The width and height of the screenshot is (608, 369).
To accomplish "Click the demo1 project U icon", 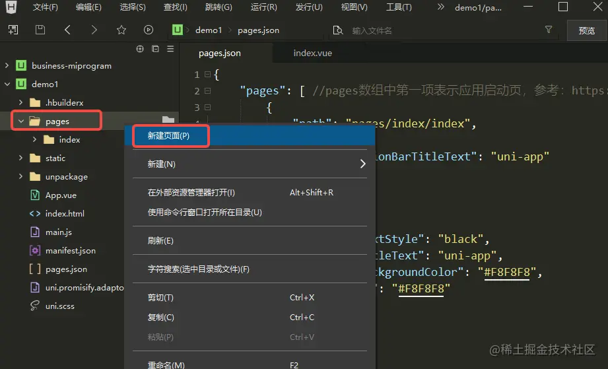I will coord(21,84).
